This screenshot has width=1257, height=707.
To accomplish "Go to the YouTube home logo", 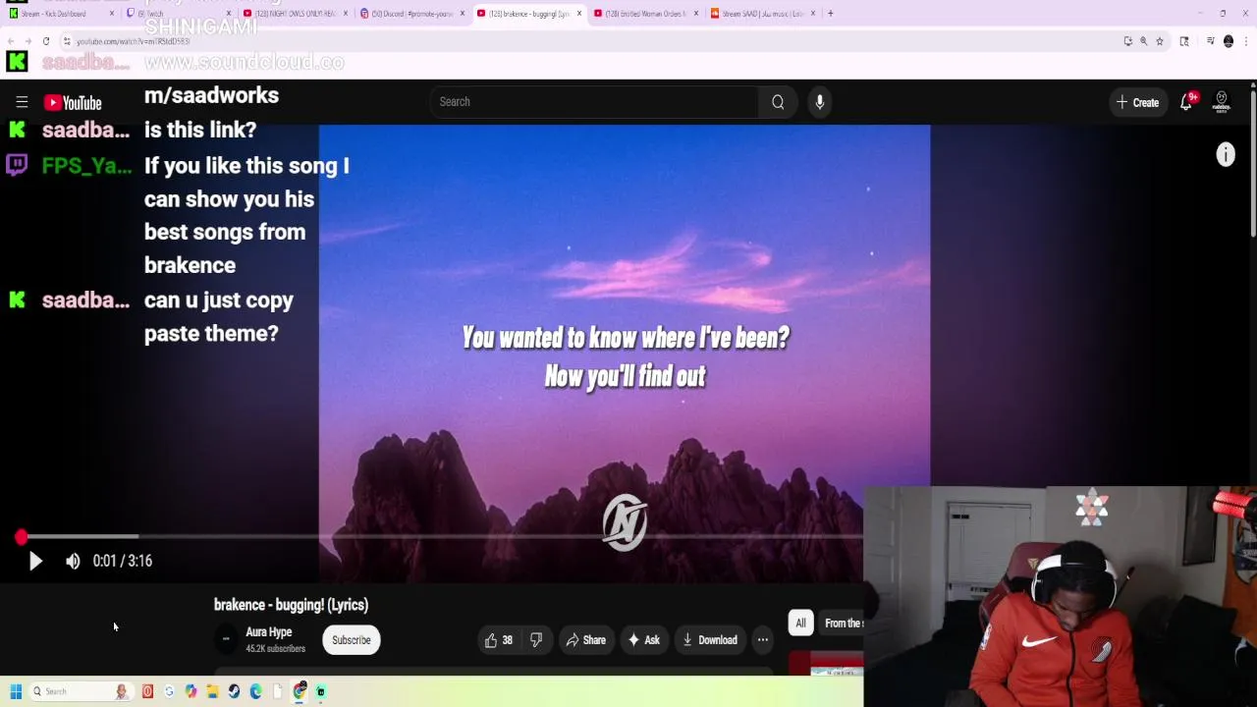I will click(x=73, y=102).
